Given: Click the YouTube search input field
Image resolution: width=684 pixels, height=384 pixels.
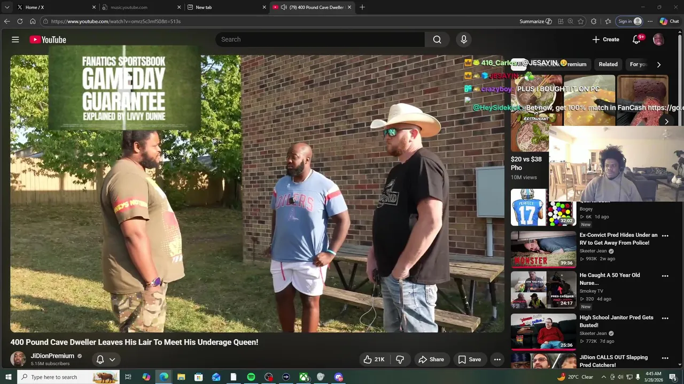Looking at the screenshot, I should click(x=320, y=39).
